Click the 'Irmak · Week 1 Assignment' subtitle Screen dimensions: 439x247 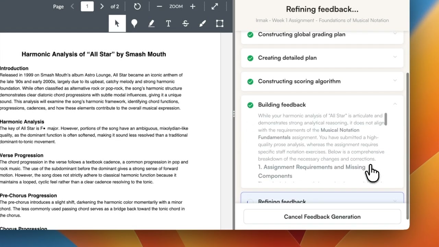[x=322, y=20]
